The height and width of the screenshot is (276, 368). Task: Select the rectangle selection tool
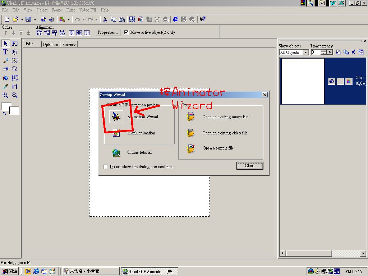click(x=14, y=43)
